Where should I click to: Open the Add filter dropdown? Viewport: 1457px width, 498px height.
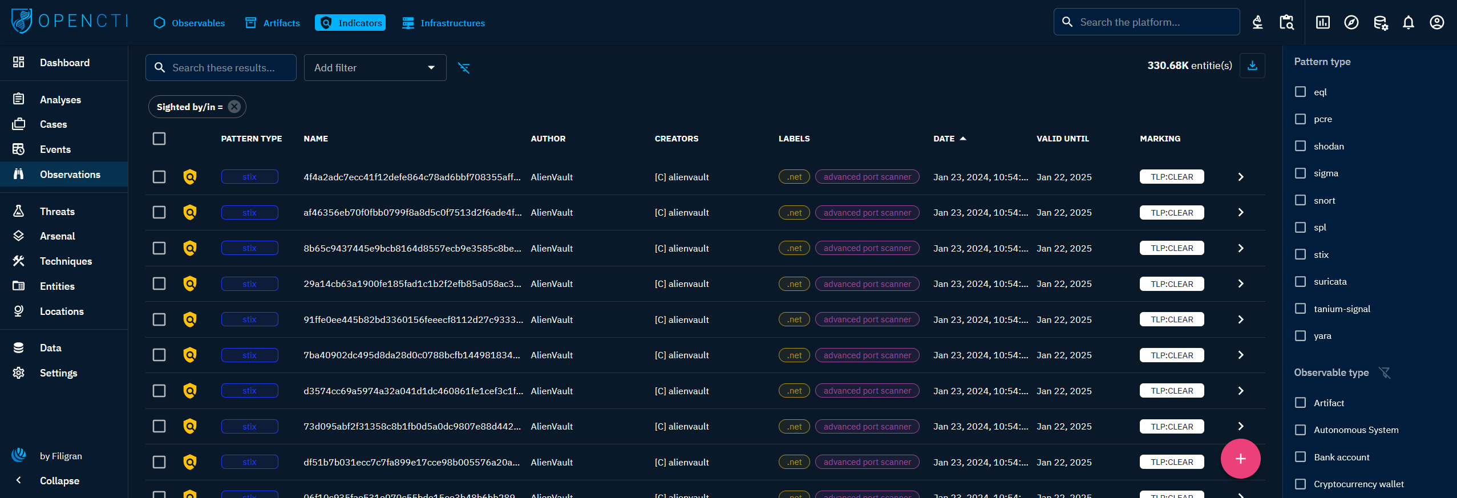[x=375, y=68]
